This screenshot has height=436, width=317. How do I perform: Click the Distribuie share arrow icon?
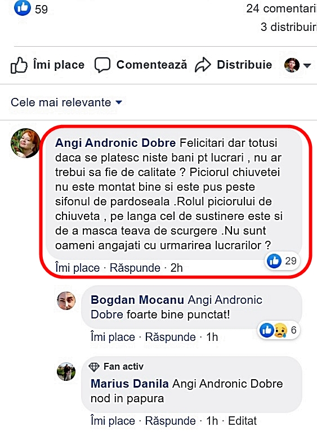(x=203, y=65)
